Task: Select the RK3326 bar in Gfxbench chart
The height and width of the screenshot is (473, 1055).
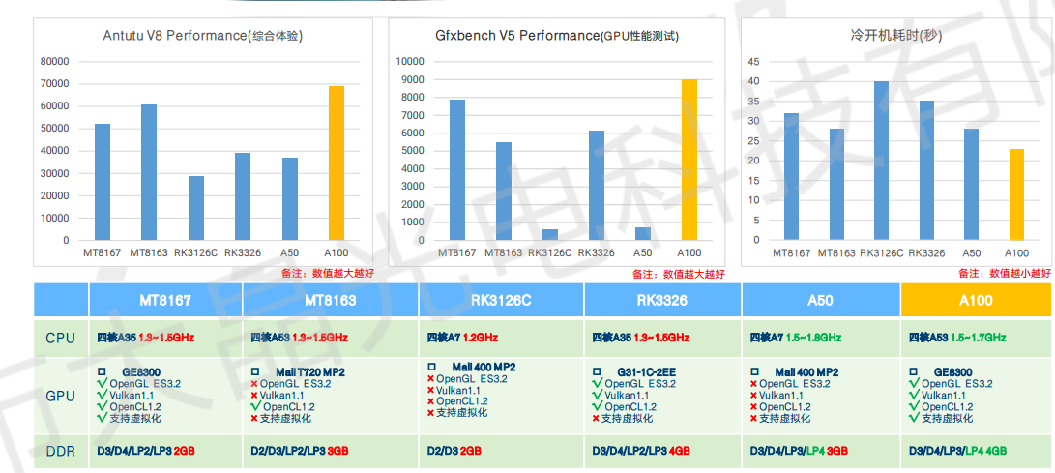Action: coord(596,186)
